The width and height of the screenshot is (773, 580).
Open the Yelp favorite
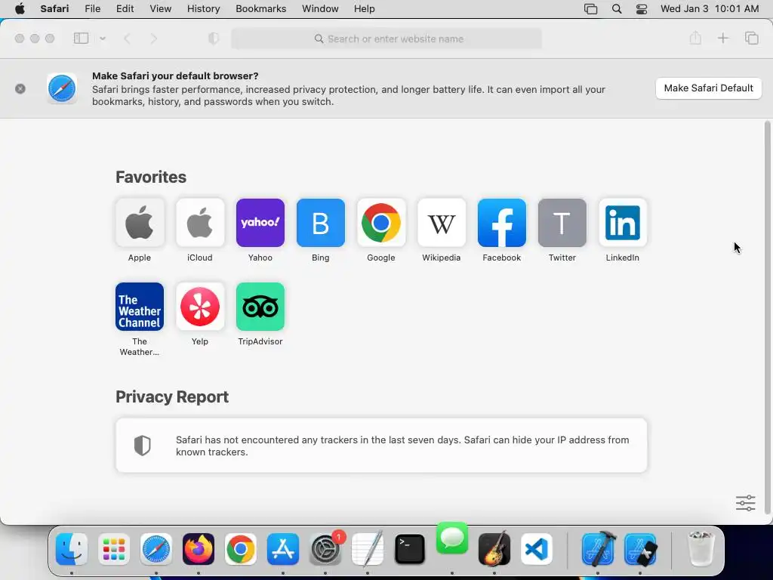point(199,307)
